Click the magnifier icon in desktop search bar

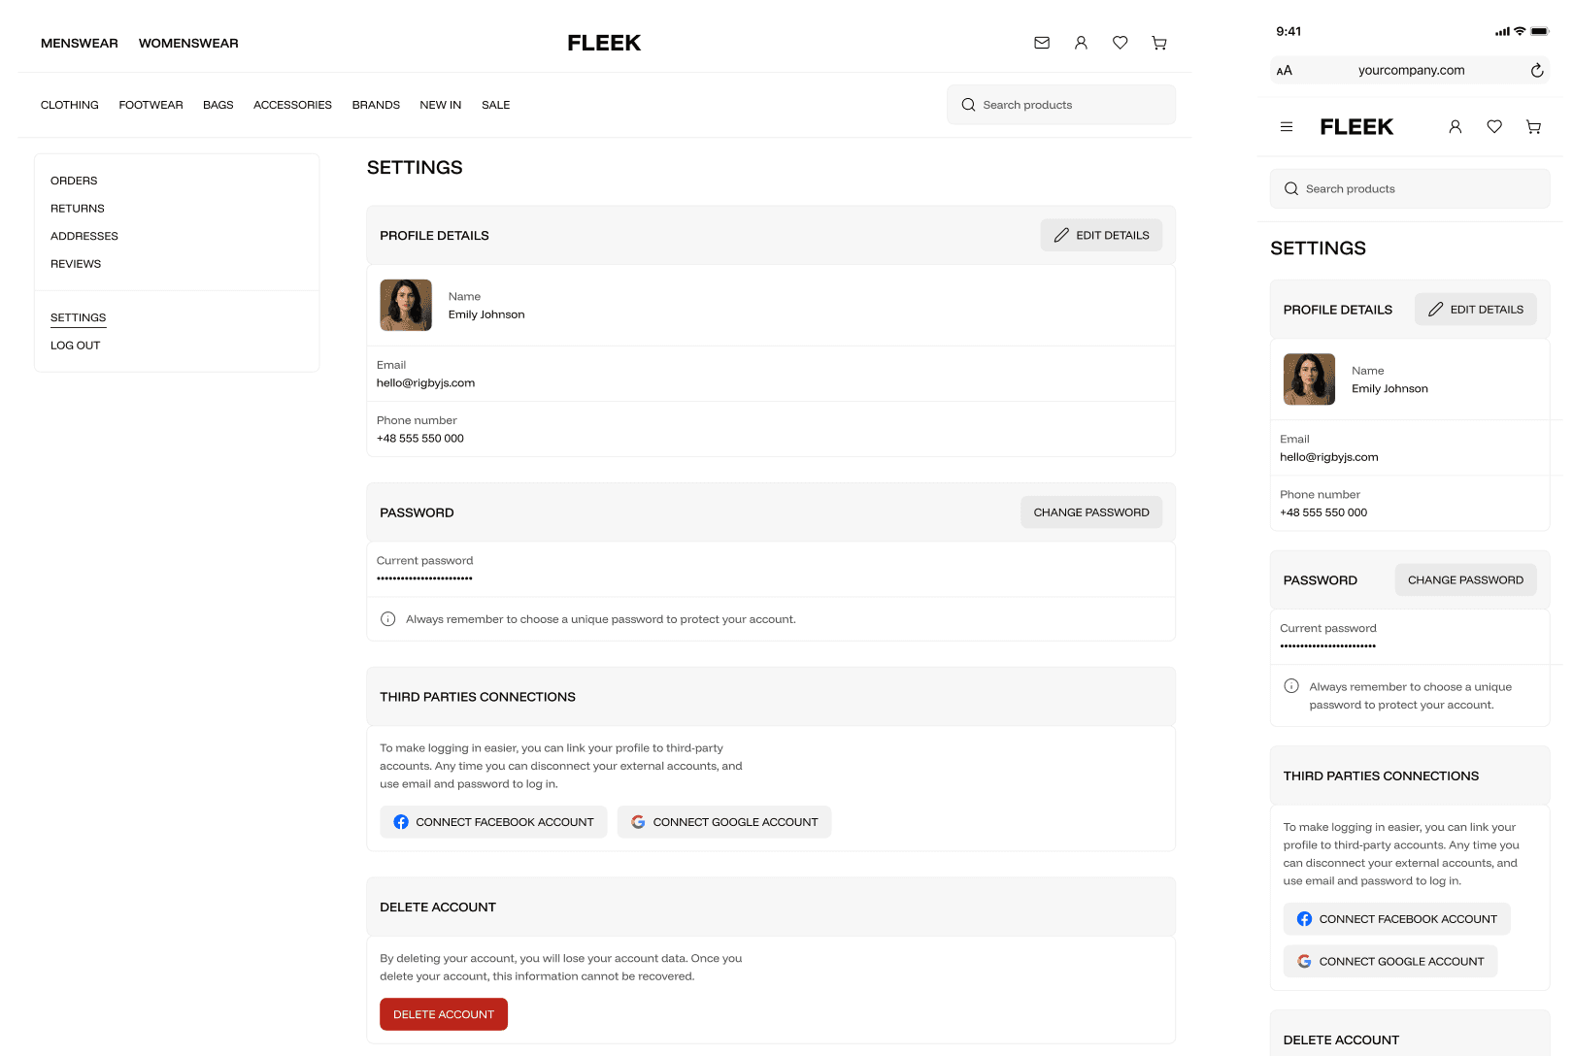click(968, 105)
